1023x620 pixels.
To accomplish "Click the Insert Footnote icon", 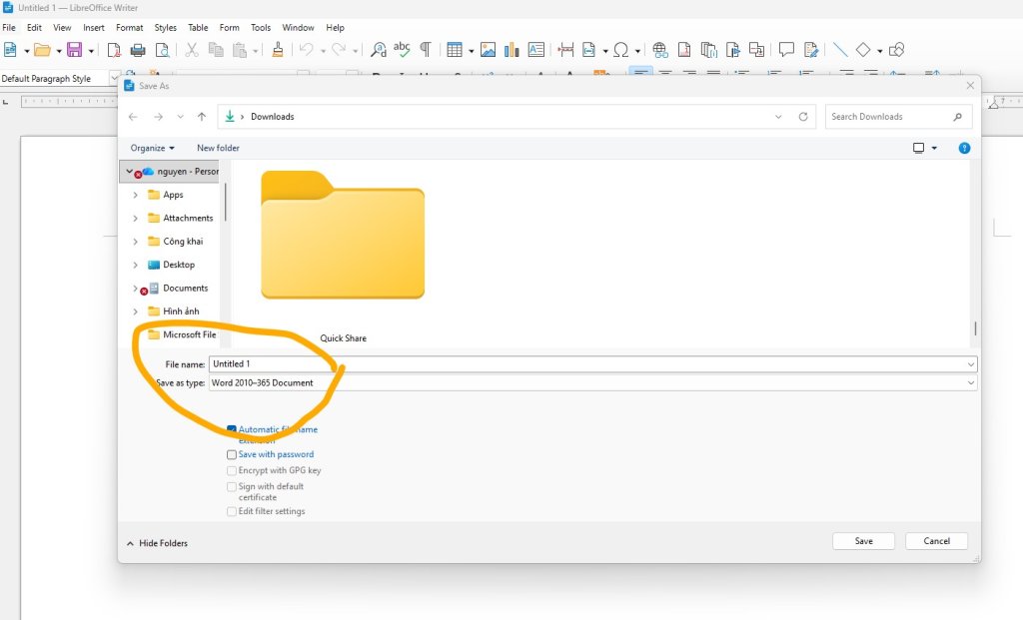I will 684,50.
